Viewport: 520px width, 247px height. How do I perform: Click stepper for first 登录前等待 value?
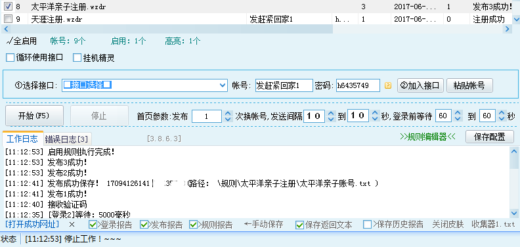[x=458, y=116]
